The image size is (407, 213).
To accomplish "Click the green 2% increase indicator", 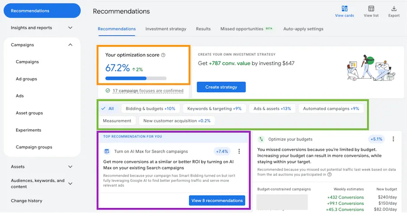I will [x=137, y=69].
